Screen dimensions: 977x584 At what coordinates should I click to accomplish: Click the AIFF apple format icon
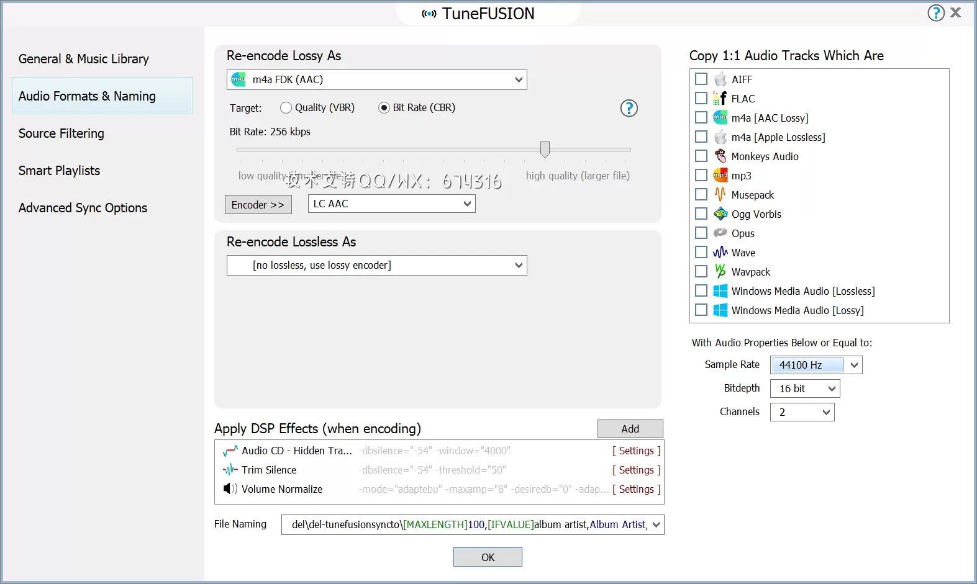[720, 79]
